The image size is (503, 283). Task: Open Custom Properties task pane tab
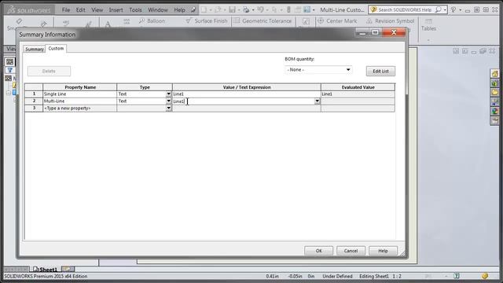[494, 120]
